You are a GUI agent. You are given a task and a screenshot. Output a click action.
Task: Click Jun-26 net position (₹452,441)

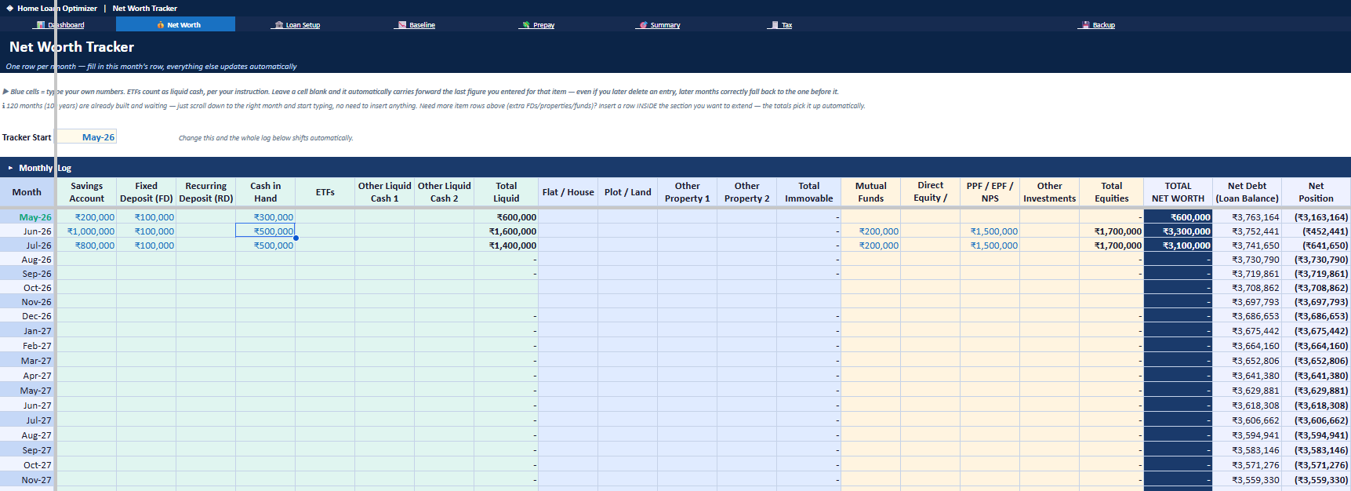pyautogui.click(x=1316, y=231)
